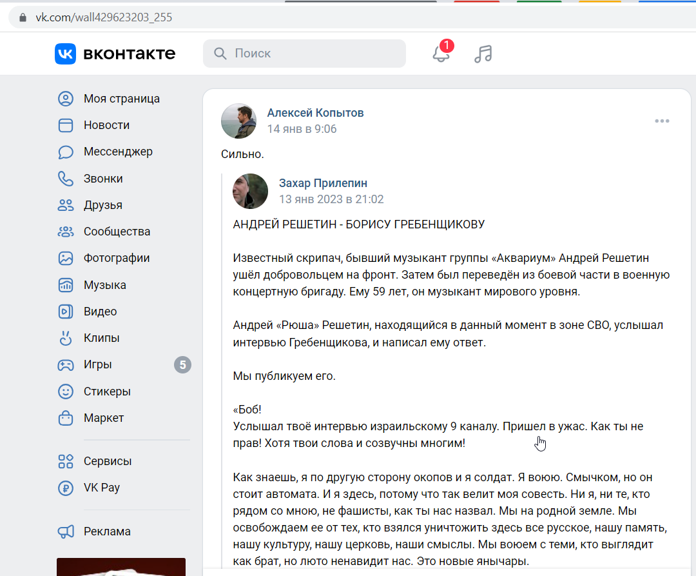Open Видео in the left menu
Viewport: 696px width, 576px height.
101,312
